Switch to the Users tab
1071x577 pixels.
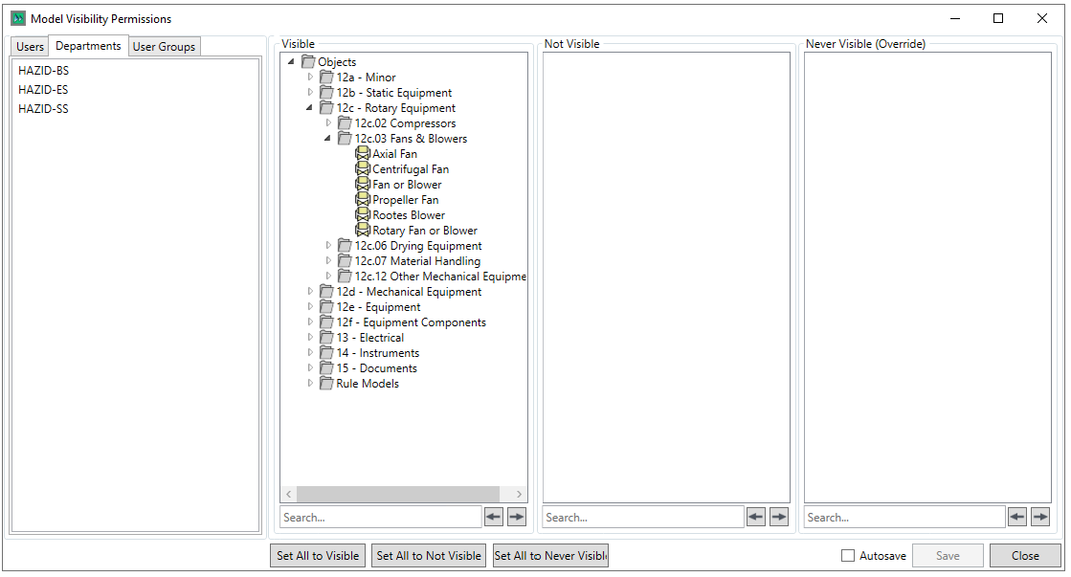click(x=30, y=47)
